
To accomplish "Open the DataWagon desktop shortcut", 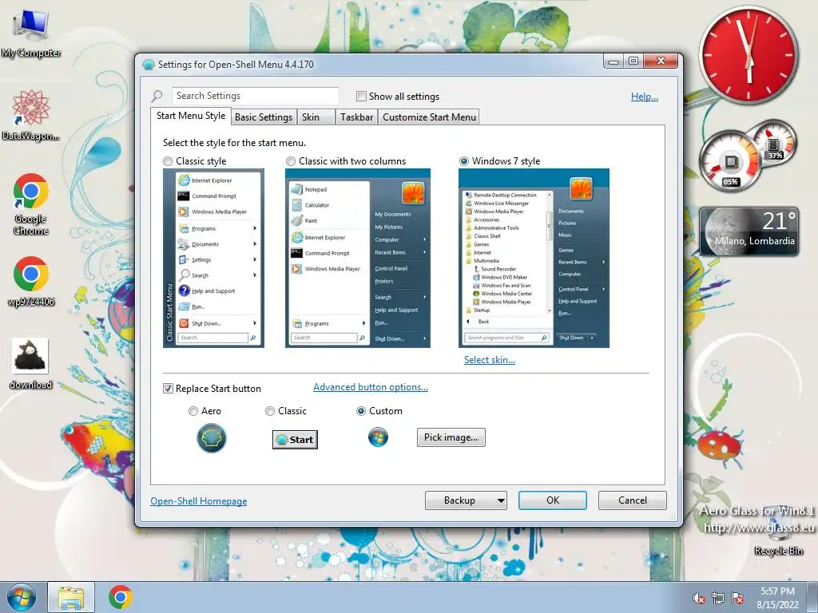I will pyautogui.click(x=31, y=115).
